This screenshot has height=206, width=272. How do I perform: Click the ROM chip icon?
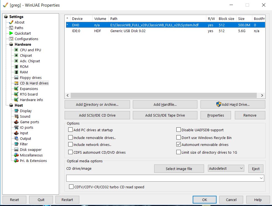point(16,66)
